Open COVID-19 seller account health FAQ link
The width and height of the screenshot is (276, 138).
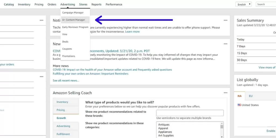click(x=112, y=70)
